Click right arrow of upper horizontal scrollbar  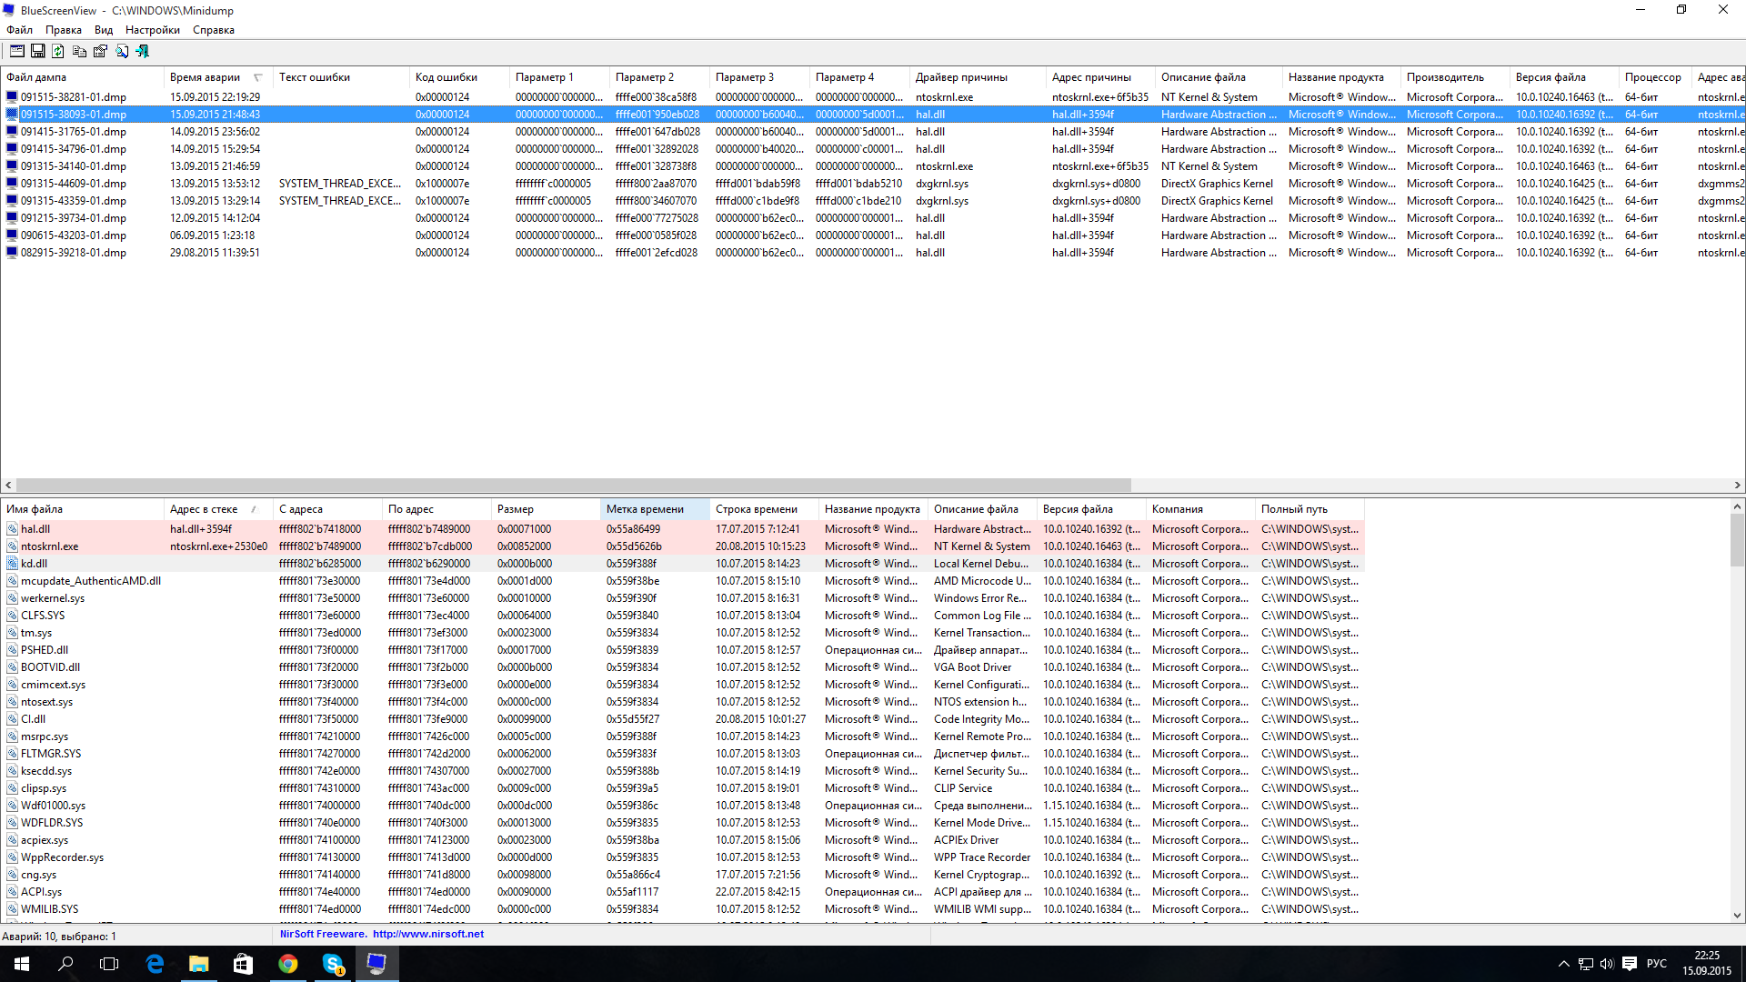[x=1737, y=486]
